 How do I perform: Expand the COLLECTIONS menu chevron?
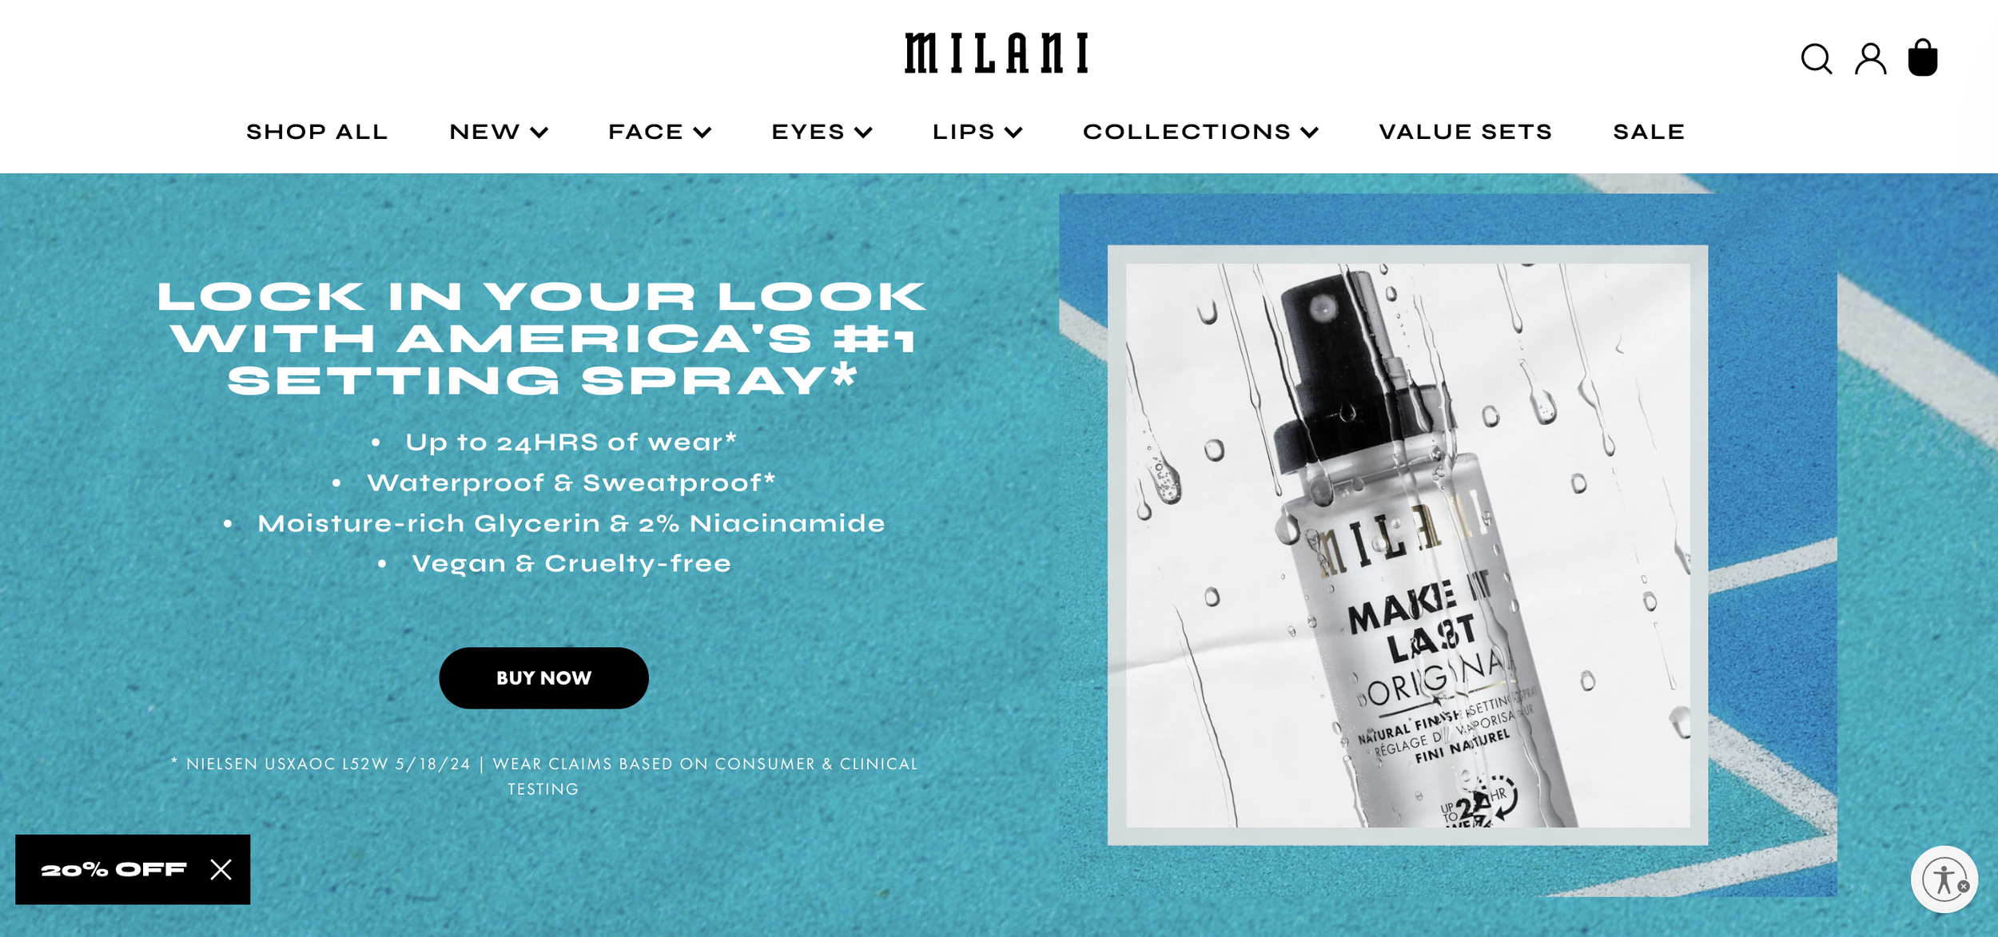pos(1309,133)
